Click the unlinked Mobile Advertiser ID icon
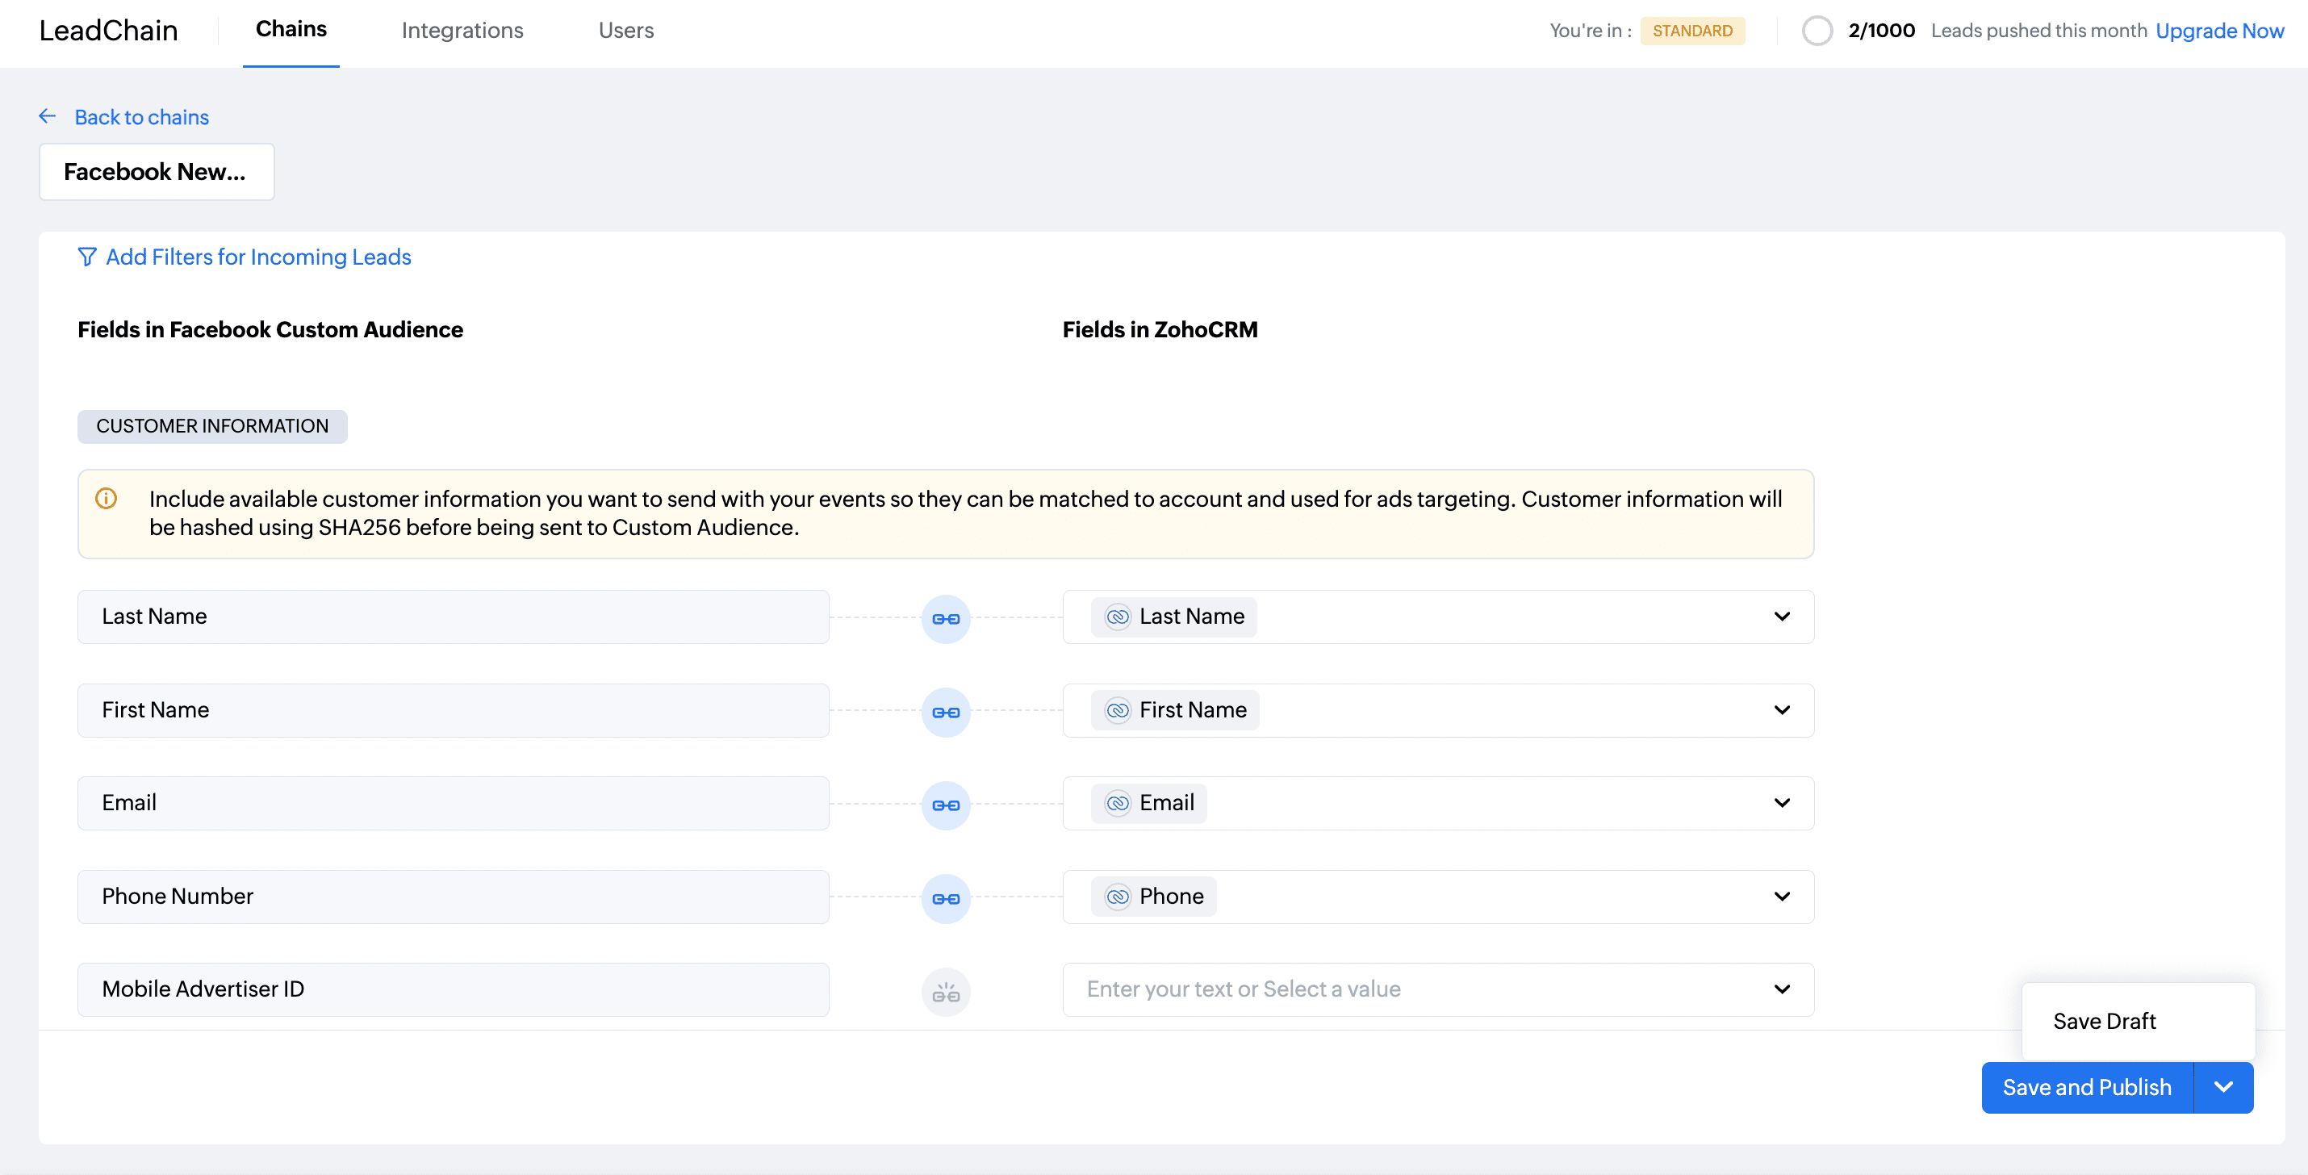 tap(945, 991)
